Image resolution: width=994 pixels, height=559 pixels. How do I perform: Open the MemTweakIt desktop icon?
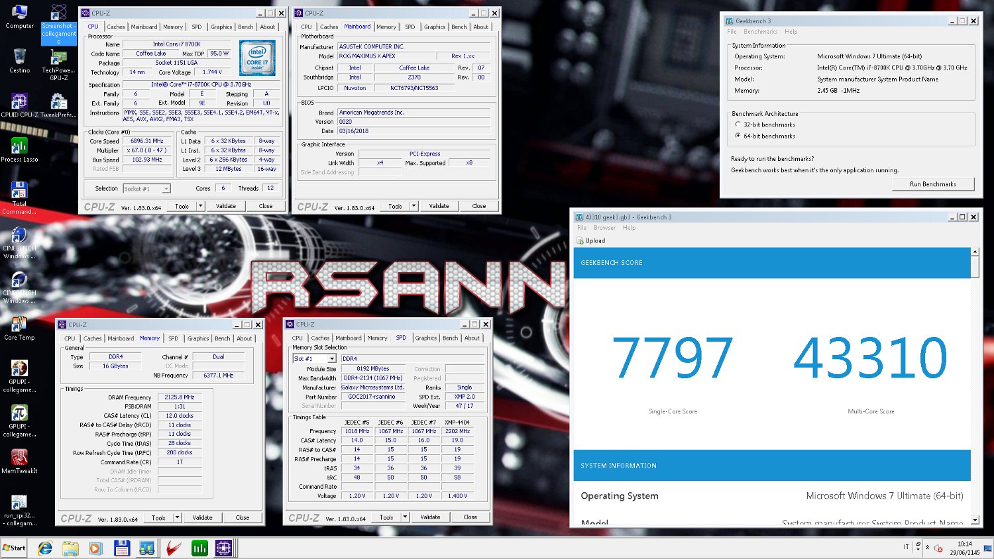pos(19,461)
